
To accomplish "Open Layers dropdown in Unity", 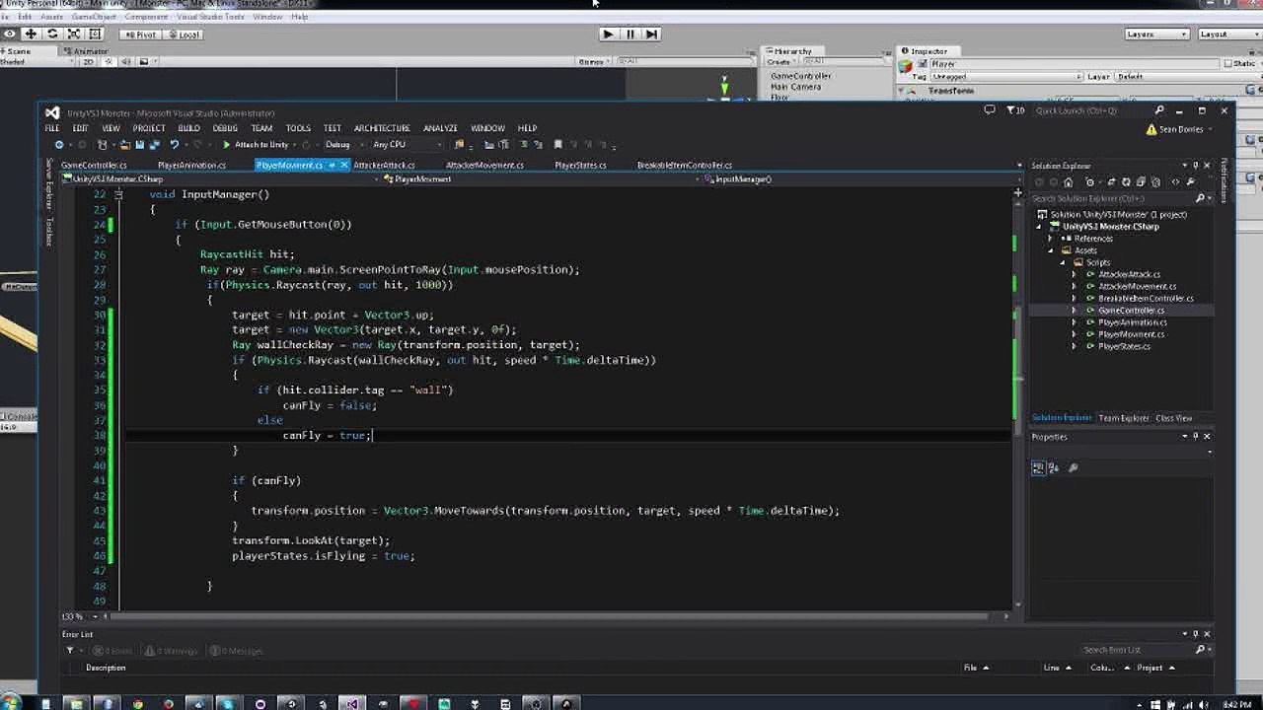I will (x=1157, y=34).
